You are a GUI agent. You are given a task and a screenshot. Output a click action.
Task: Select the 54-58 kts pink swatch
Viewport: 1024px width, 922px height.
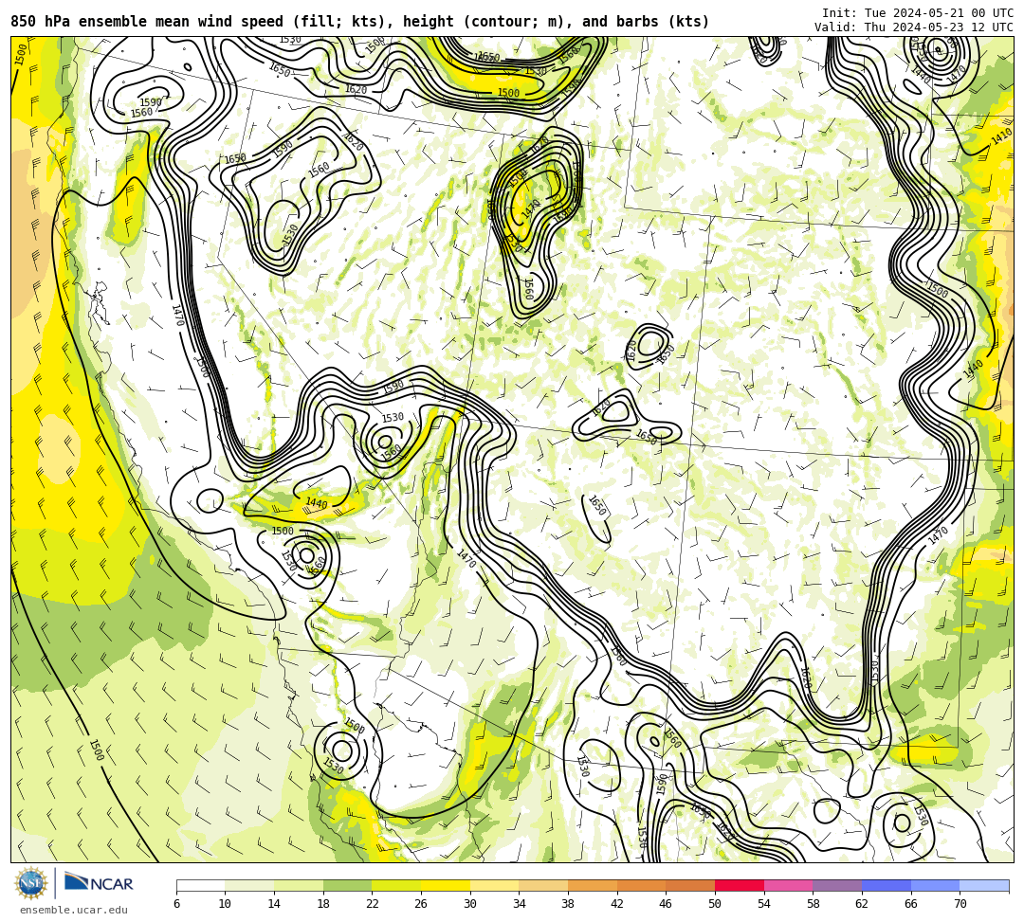click(788, 885)
